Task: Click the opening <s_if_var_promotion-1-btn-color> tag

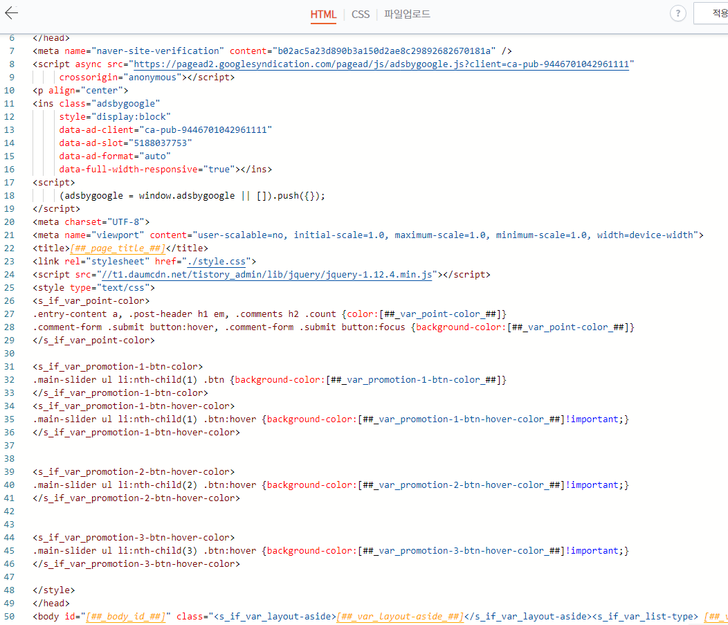Action: point(118,367)
